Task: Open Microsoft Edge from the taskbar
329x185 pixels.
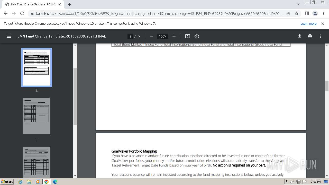Action: pyautogui.click(x=55, y=182)
